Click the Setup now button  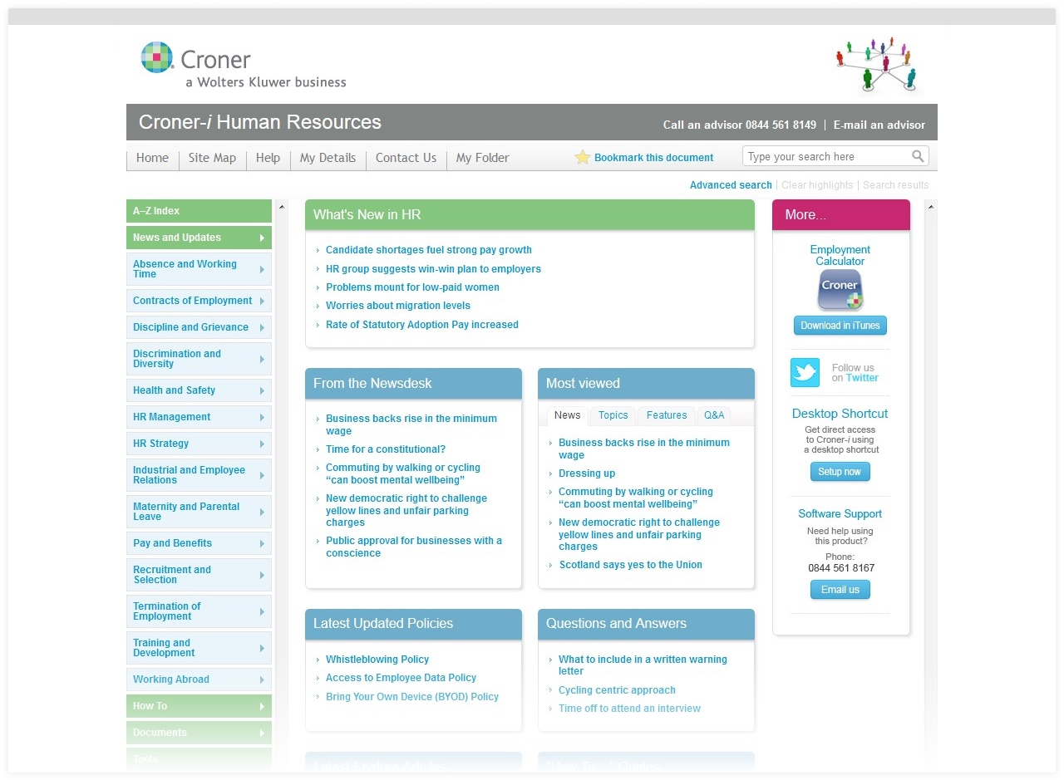(840, 472)
